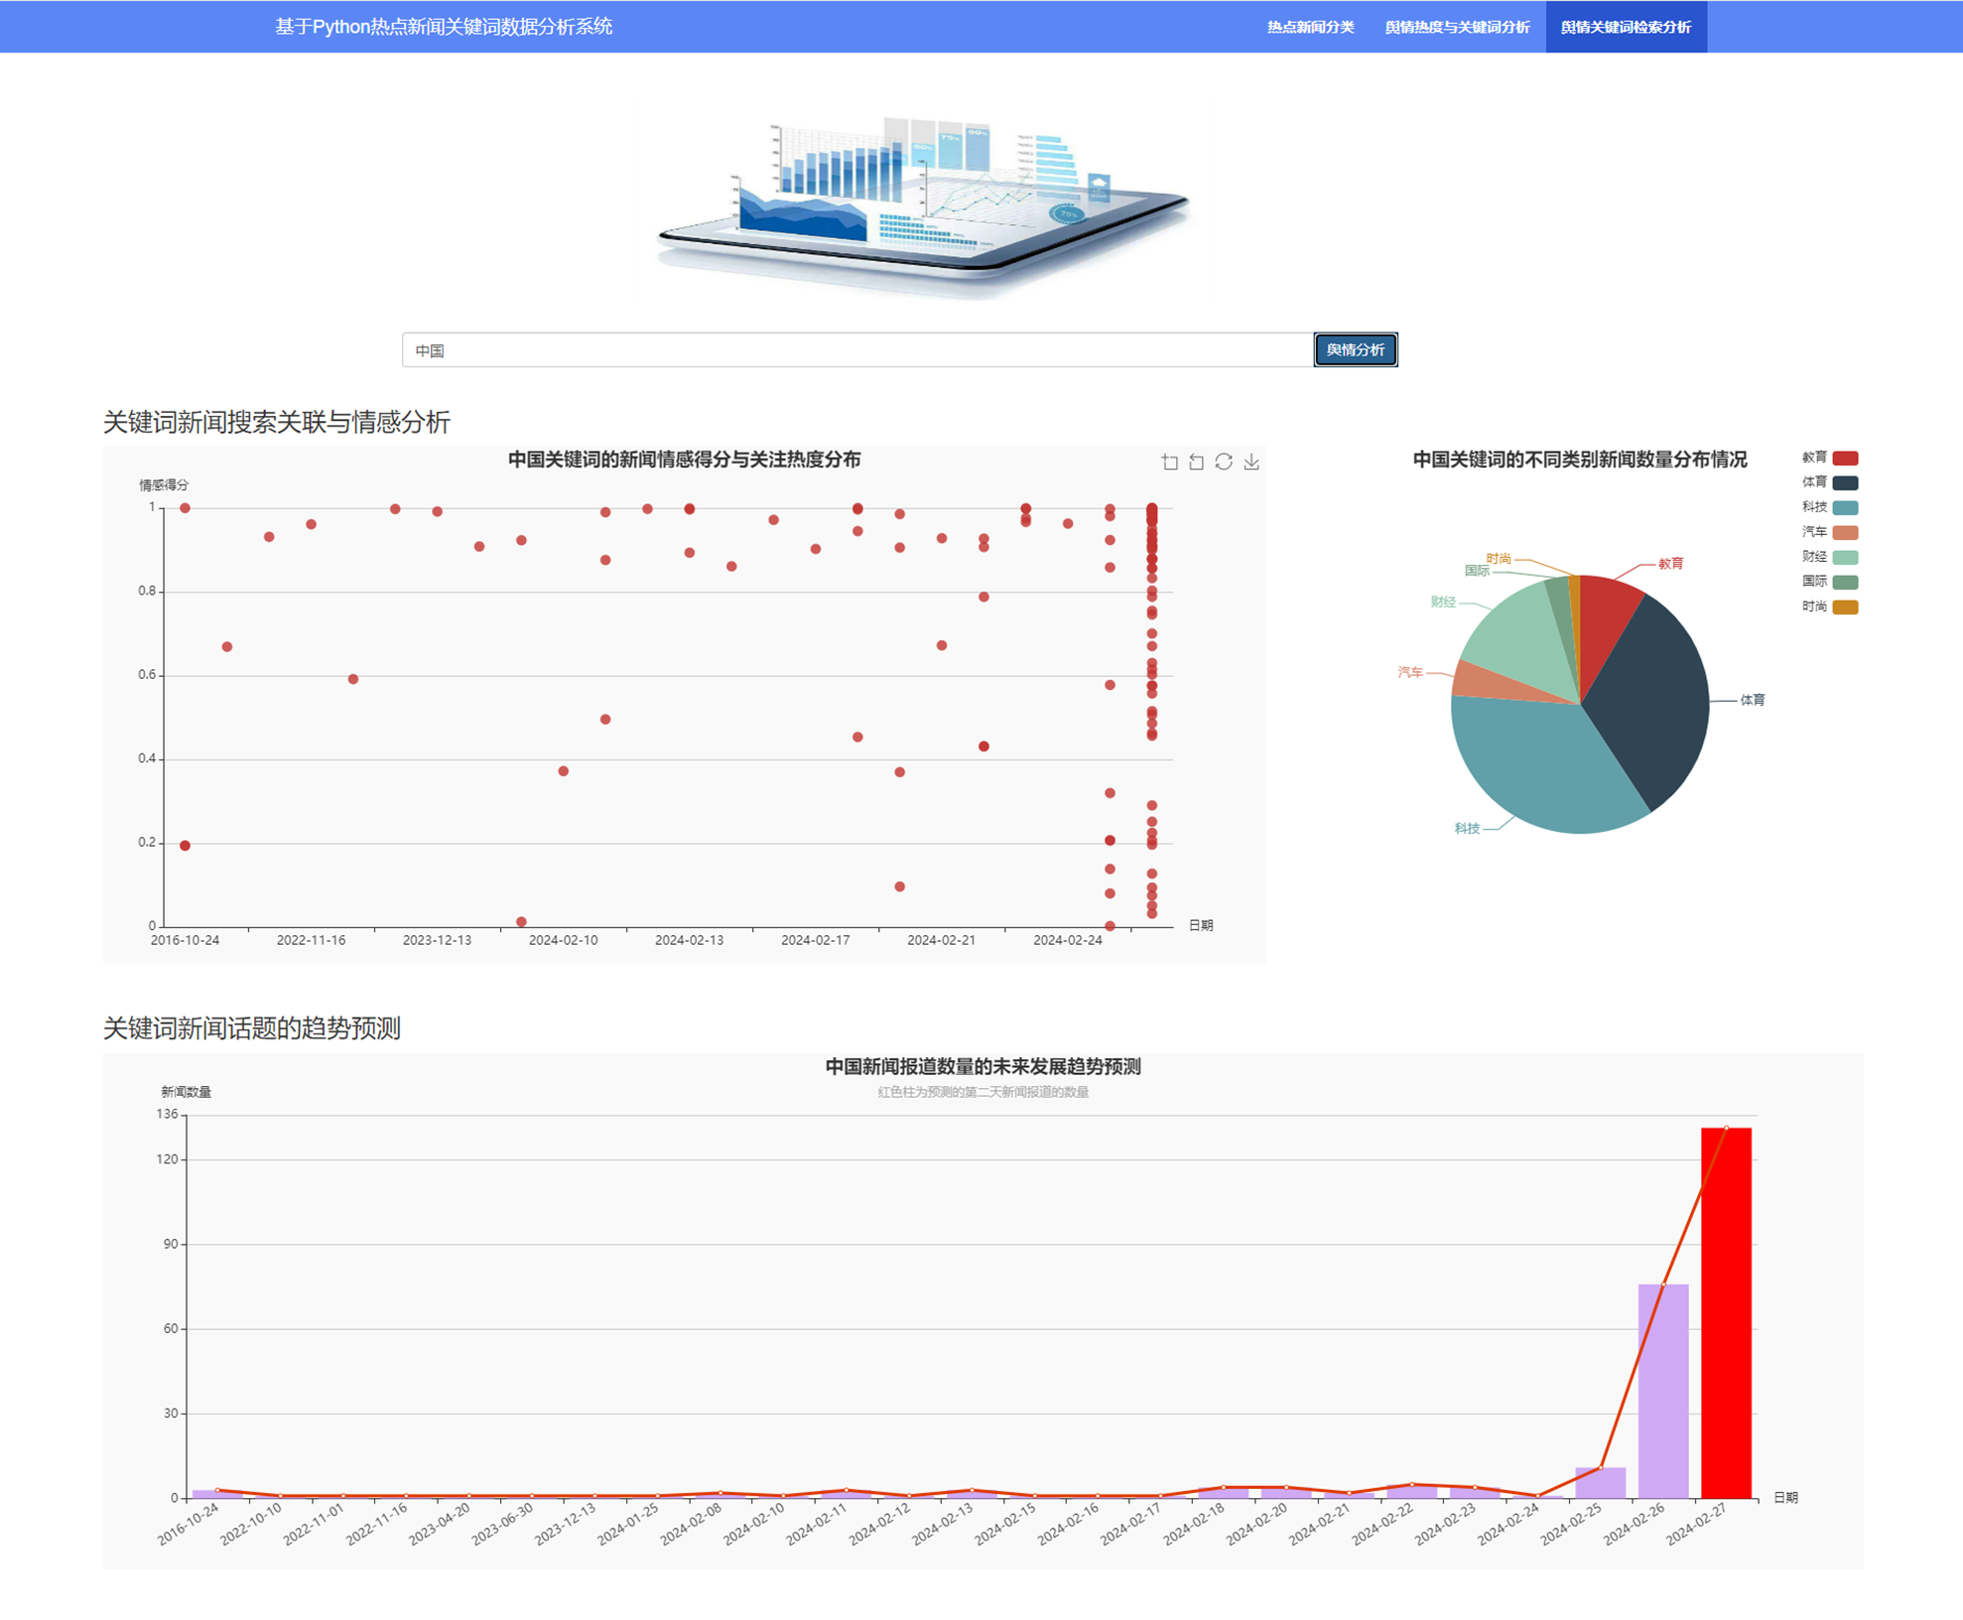
Task: Click the keyword input field containing 中国
Action: click(x=856, y=350)
